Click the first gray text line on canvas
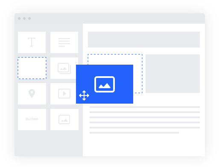Image resolution: width=219 pixels, height=167 pixels. click(x=145, y=107)
